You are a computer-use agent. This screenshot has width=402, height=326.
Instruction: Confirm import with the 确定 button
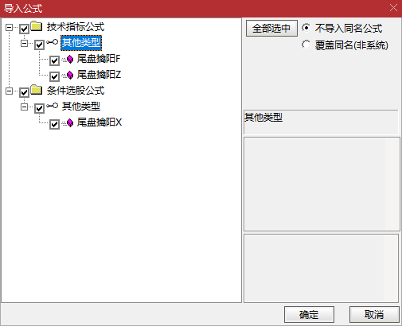click(x=309, y=315)
